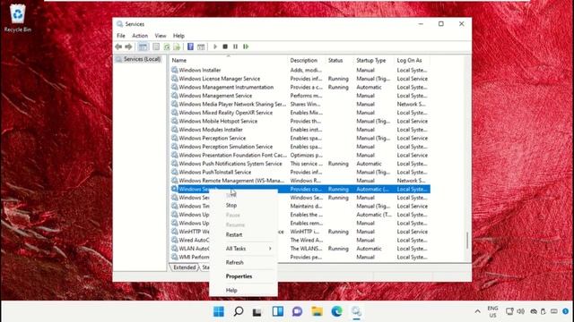The image size is (574, 322).
Task: Sort by the Log On As column header
Action: pyautogui.click(x=412, y=60)
